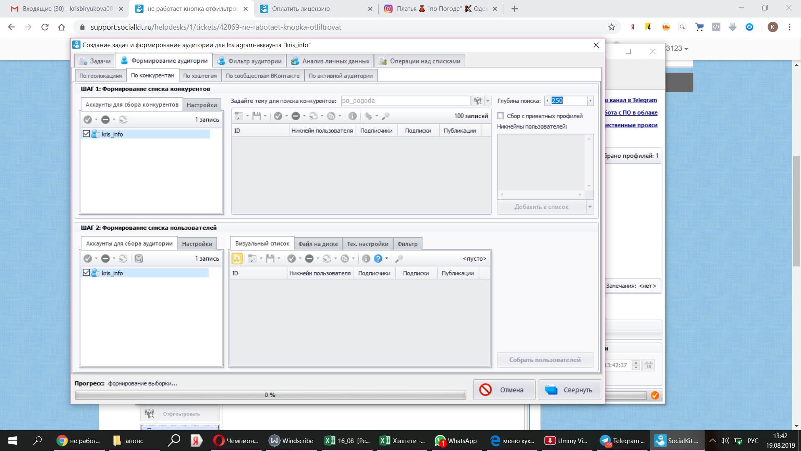Viewport: 801px width, 451px height.
Task: Click 'Добавить в список' button
Action: coord(542,207)
